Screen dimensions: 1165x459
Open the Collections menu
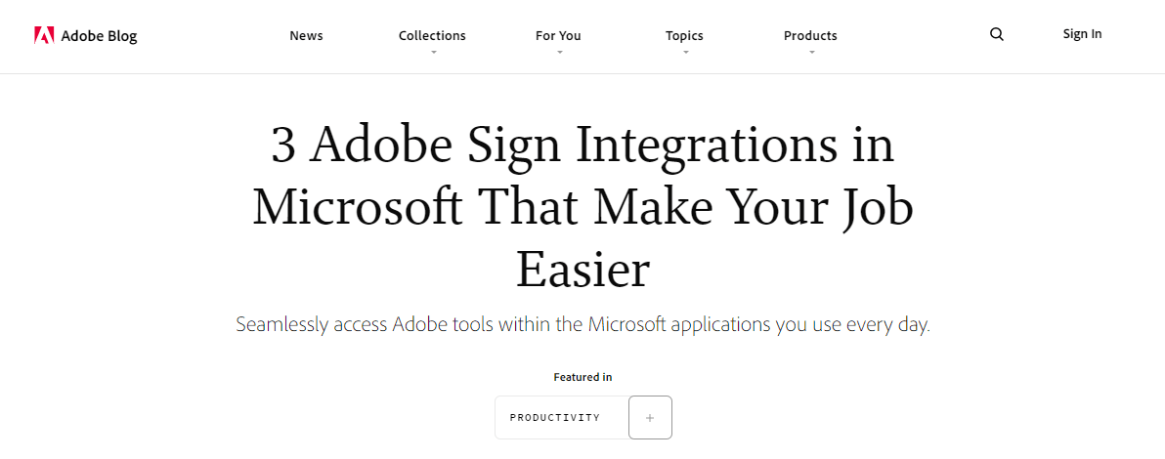coord(432,36)
